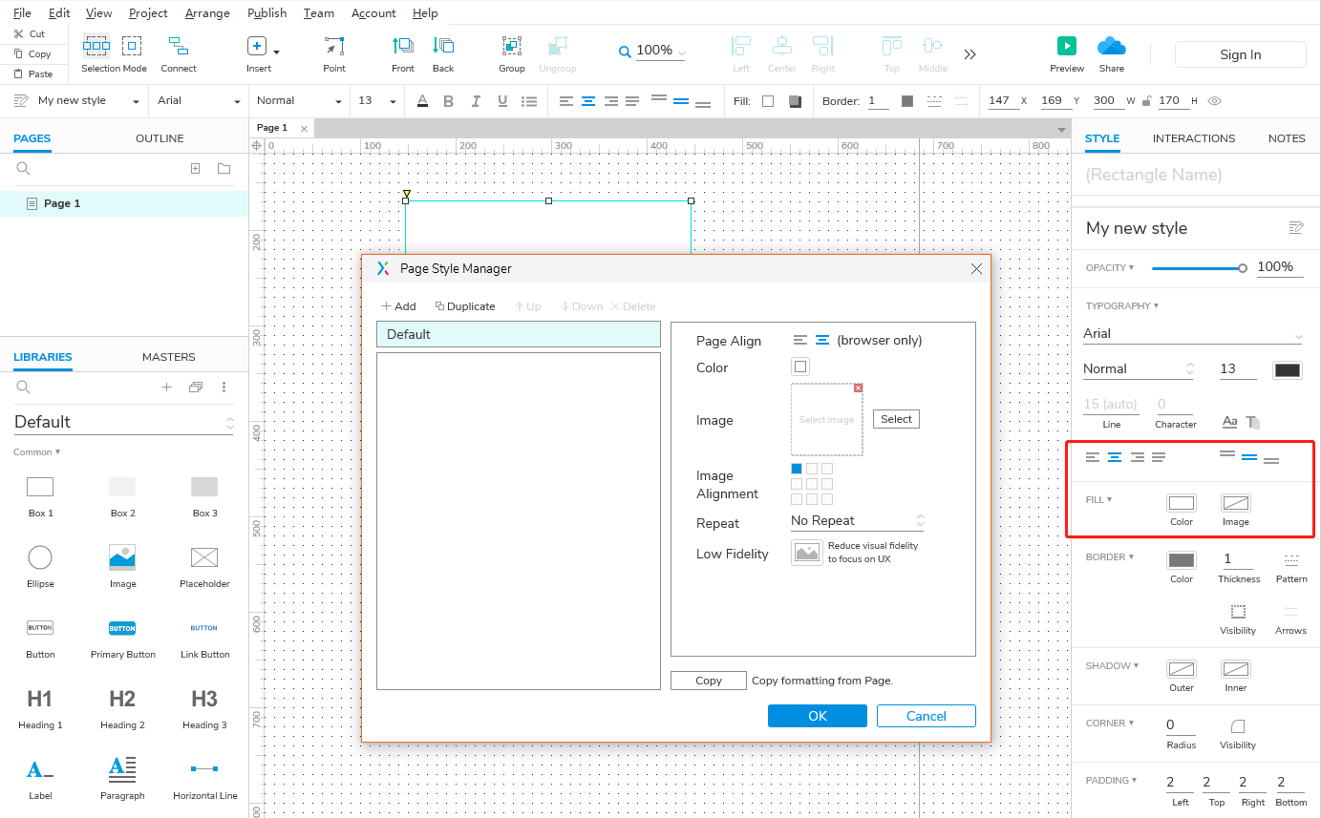Open Arial typeface dropdown in Style panel
The height and width of the screenshot is (818, 1321).
point(1193,334)
